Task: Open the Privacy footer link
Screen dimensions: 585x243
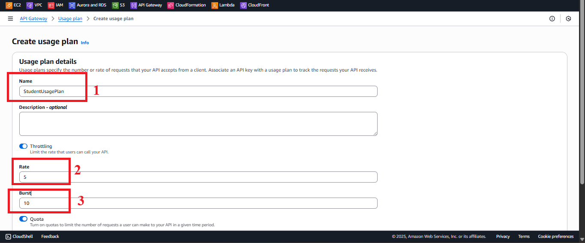Action: (503, 237)
